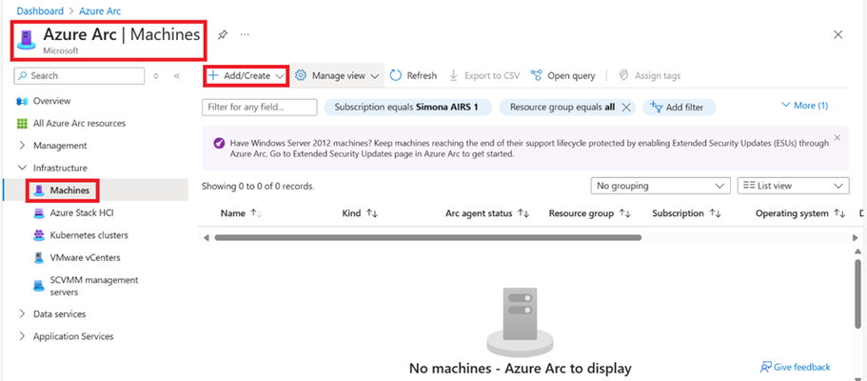Click the rocket icon in the banner

pyautogui.click(x=219, y=144)
